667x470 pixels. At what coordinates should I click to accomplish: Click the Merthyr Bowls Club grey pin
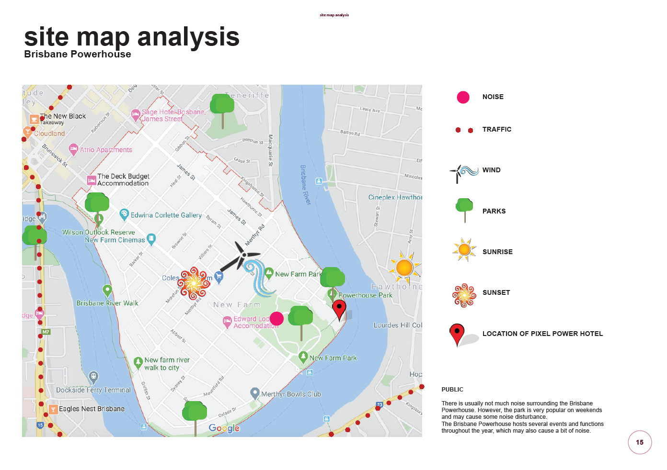[x=255, y=394]
